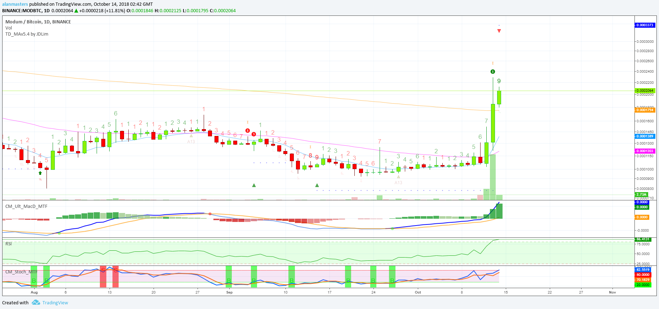Image resolution: width=659 pixels, height=309 pixels.
Task: Click the Aug date on time axis
Action: [34, 292]
